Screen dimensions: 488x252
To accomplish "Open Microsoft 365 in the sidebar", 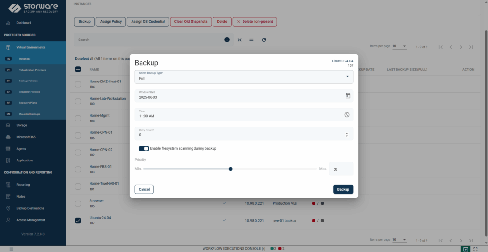I will [x=26, y=137].
